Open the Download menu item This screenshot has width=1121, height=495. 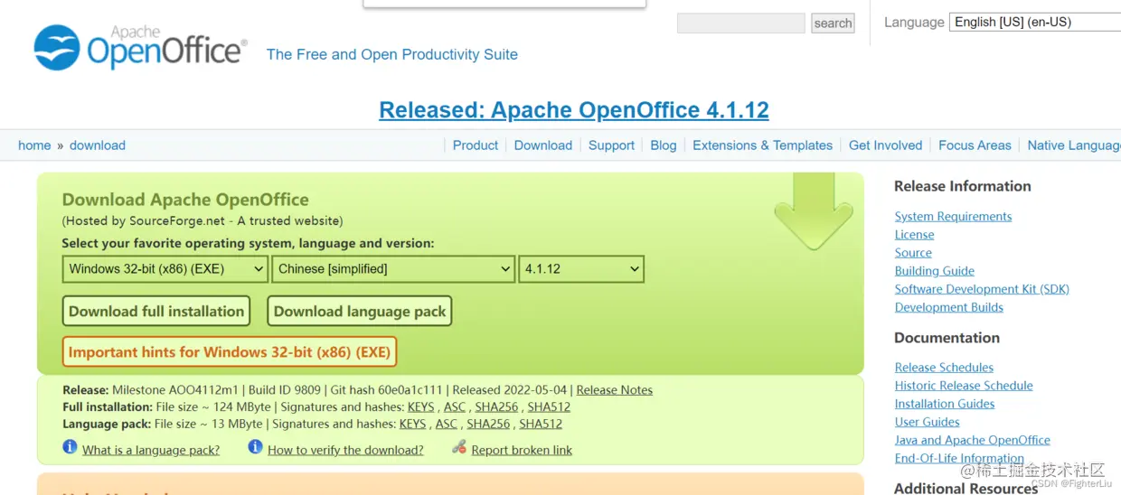(543, 145)
